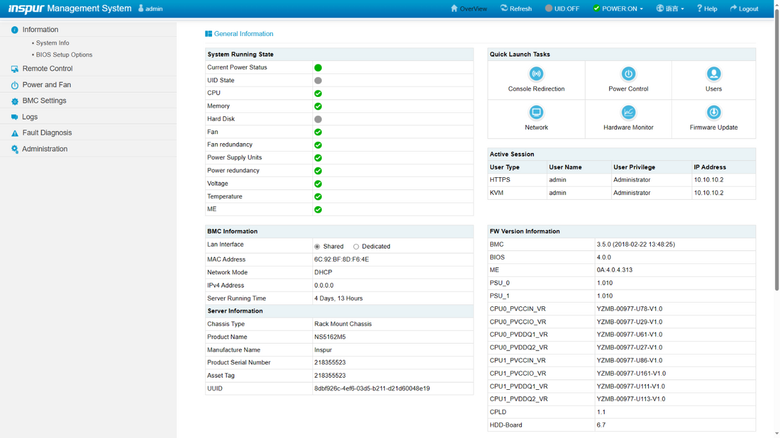
Task: Expand the Administration menu
Action: 88,149
